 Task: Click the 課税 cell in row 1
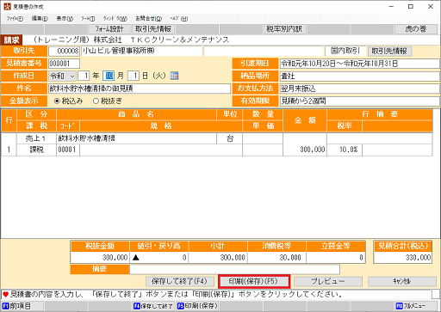pos(36,150)
